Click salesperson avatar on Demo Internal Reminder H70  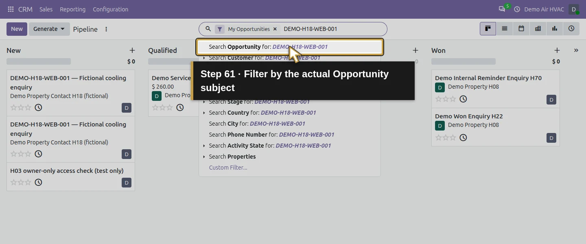pyautogui.click(x=551, y=99)
